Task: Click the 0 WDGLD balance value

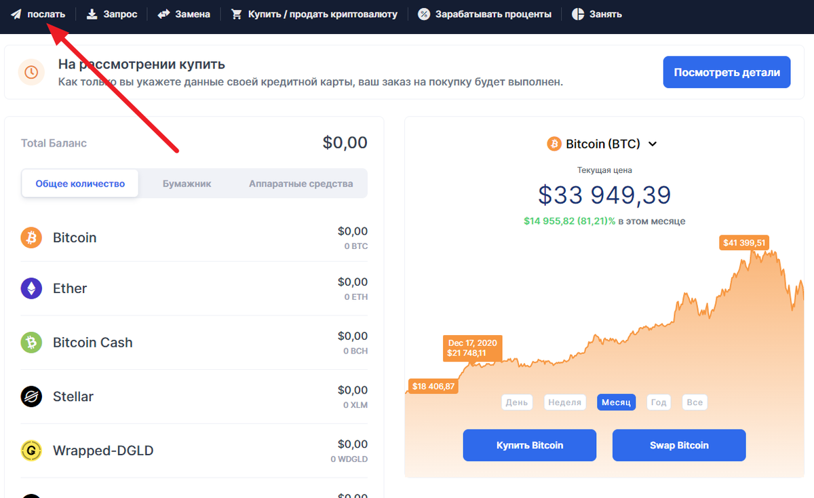Action: click(349, 459)
